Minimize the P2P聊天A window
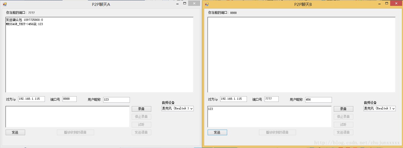The image size is (403, 148). pyautogui.click(x=177, y=4)
